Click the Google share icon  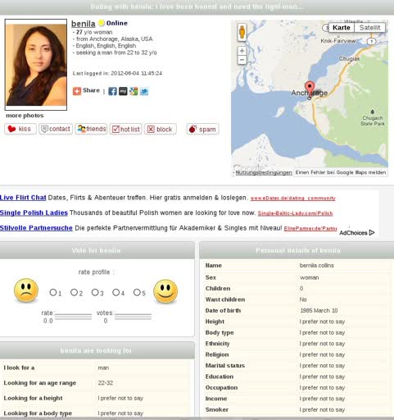(134, 91)
